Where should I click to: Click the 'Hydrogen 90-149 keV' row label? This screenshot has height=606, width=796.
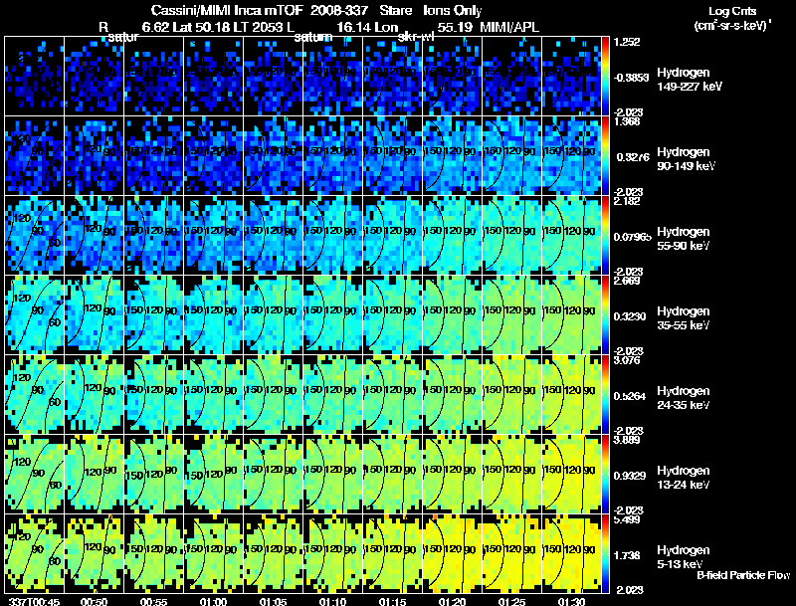point(686,159)
